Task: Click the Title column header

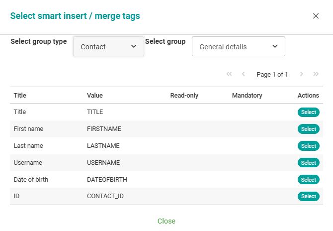Action: tap(20, 96)
